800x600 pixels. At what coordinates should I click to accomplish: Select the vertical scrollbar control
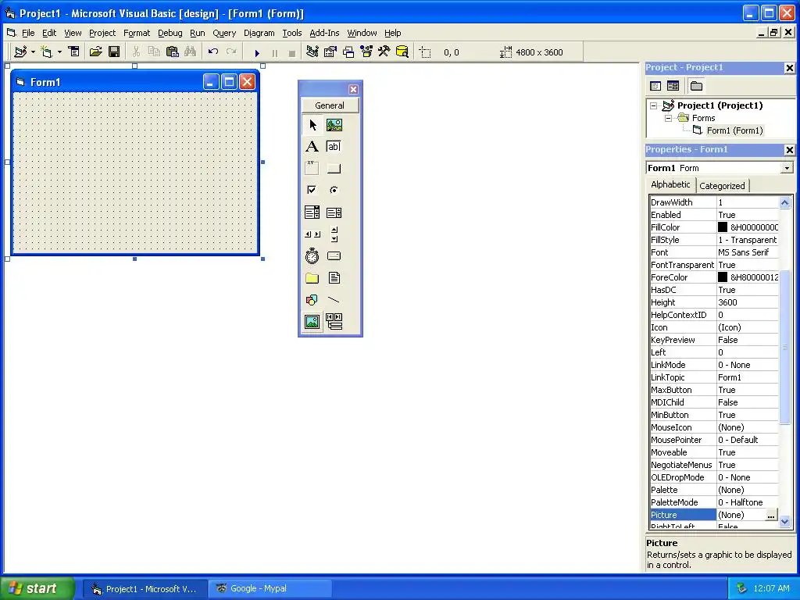pyautogui.click(x=334, y=234)
